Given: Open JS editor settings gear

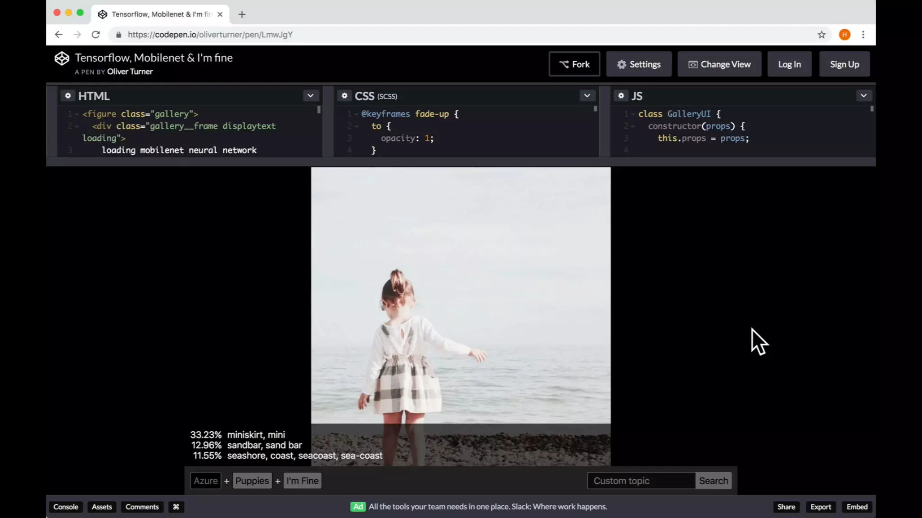Looking at the screenshot, I should (x=621, y=96).
